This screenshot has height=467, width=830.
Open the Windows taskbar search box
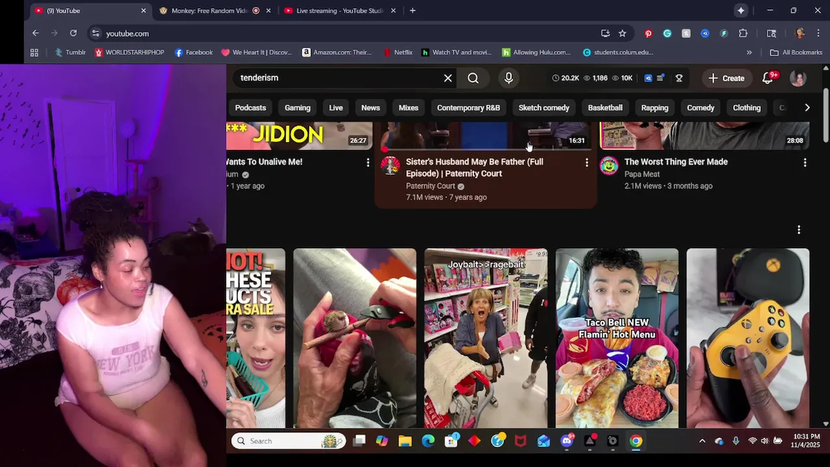[x=288, y=441]
